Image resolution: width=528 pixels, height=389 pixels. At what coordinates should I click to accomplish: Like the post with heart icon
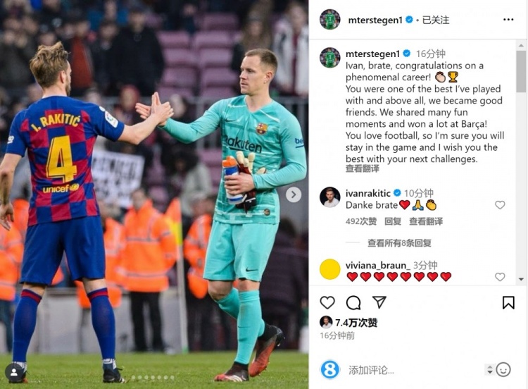[x=327, y=302]
